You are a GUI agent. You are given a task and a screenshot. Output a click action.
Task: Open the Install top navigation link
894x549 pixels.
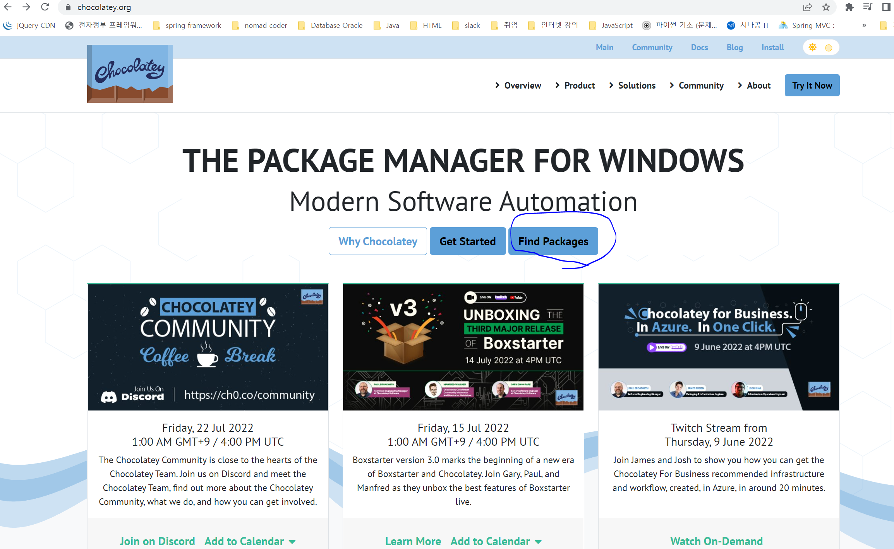[772, 48]
